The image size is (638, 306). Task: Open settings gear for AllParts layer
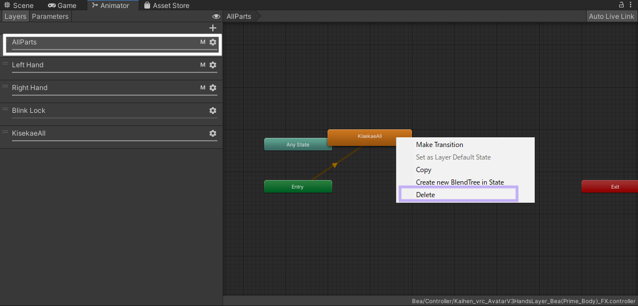213,42
